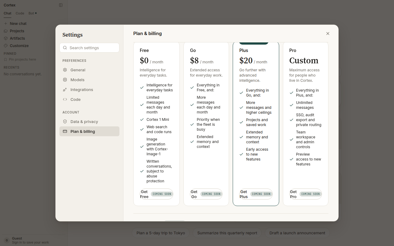Select Plan & billing settings
The image size is (394, 246).
[89, 131]
